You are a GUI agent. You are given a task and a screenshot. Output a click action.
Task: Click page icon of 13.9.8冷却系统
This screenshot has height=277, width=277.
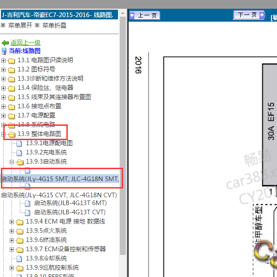19,259
